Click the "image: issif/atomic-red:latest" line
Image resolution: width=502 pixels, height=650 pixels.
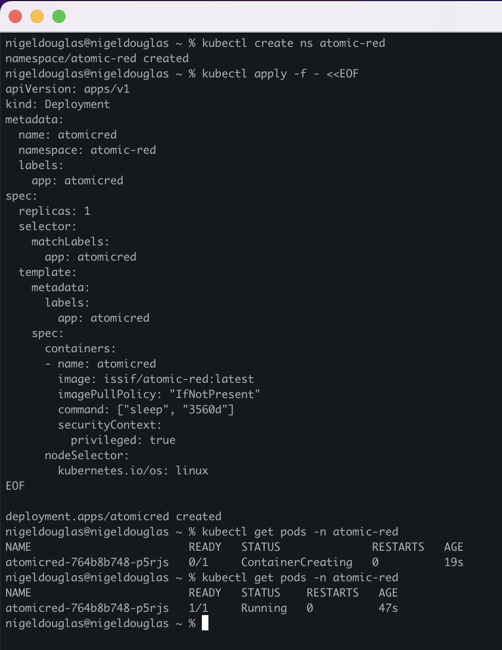coord(156,379)
